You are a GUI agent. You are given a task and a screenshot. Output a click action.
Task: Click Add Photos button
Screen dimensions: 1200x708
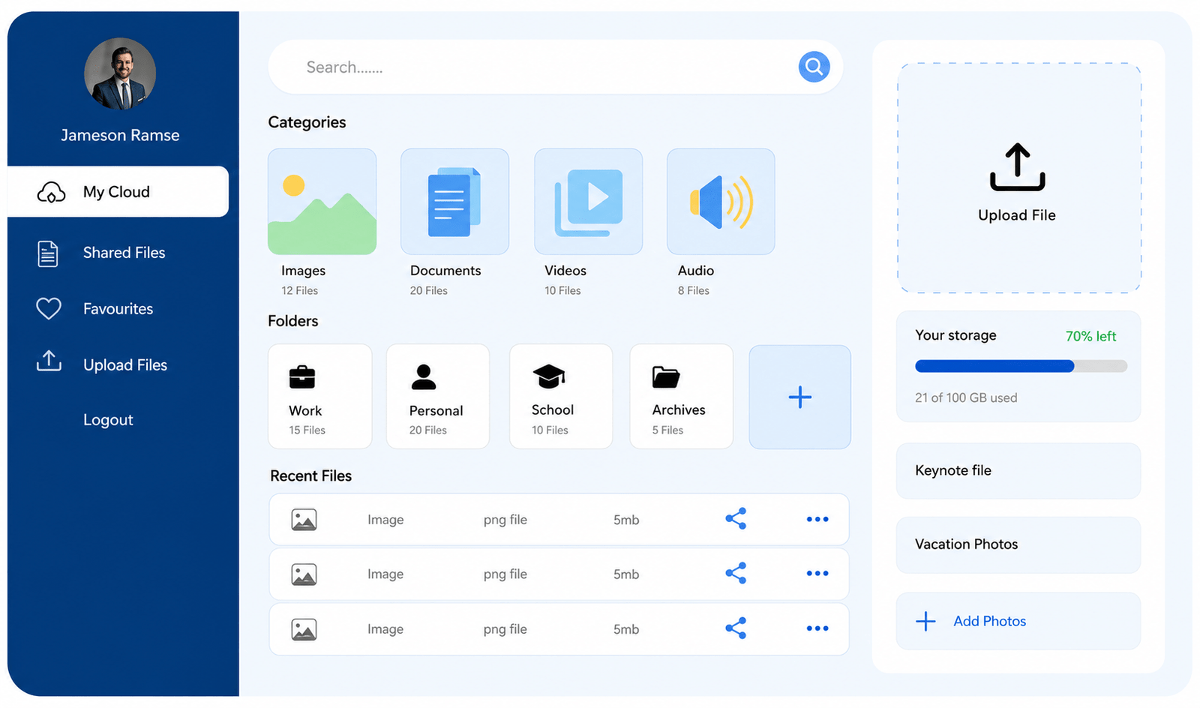tap(1018, 621)
